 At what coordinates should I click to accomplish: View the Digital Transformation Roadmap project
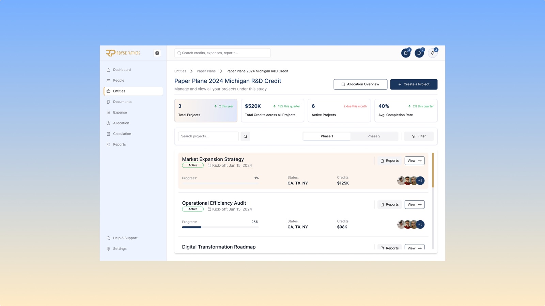click(x=415, y=248)
